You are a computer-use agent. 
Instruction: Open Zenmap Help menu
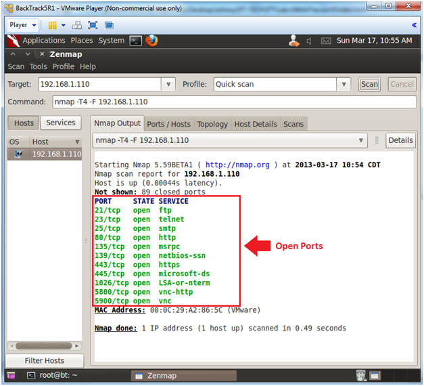88,66
